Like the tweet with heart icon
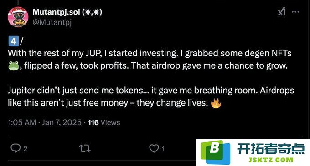The image size is (310, 166). tap(154, 148)
